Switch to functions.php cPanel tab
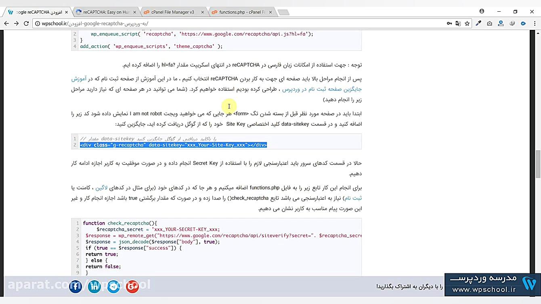 pos(242,12)
